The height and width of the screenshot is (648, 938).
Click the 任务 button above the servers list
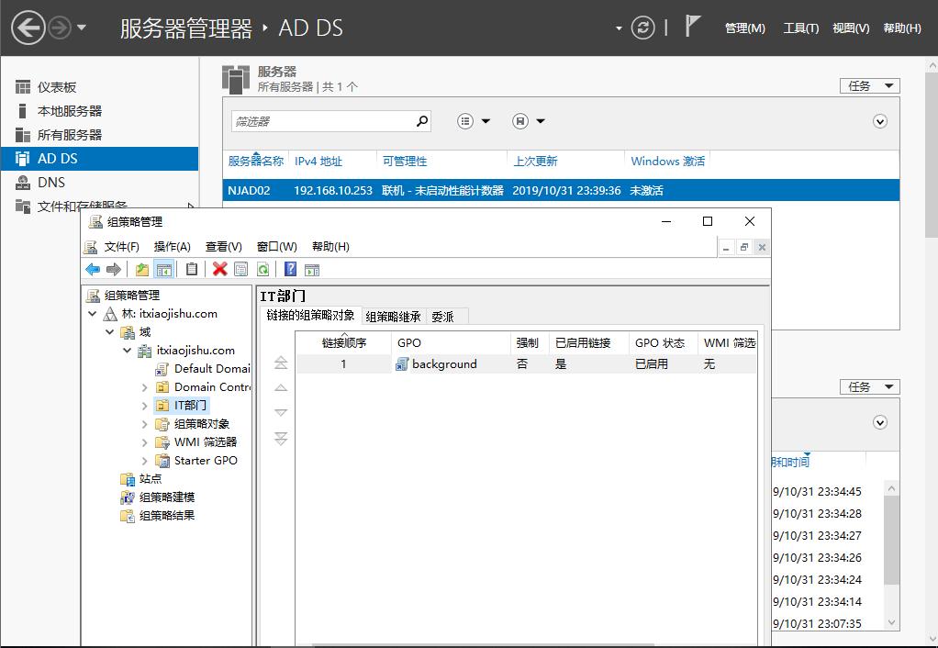tap(868, 85)
